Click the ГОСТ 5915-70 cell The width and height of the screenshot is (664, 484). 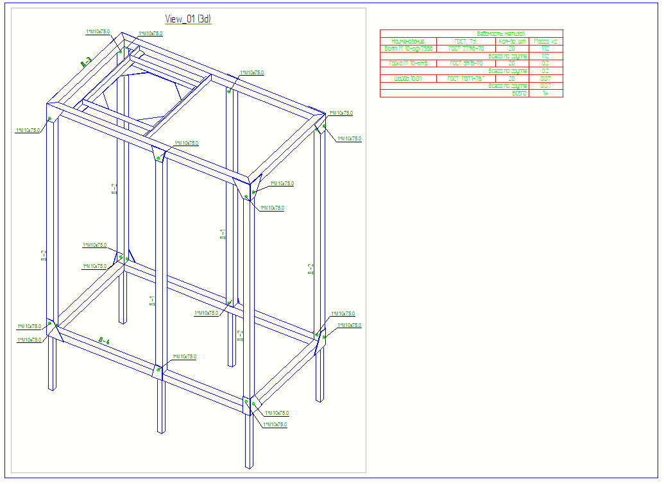[x=466, y=63]
